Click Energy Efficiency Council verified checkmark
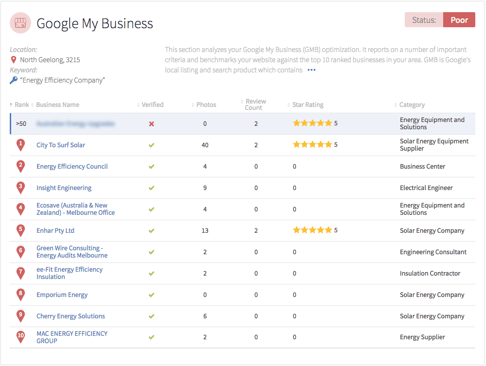This screenshot has width=486, height=366. [151, 167]
